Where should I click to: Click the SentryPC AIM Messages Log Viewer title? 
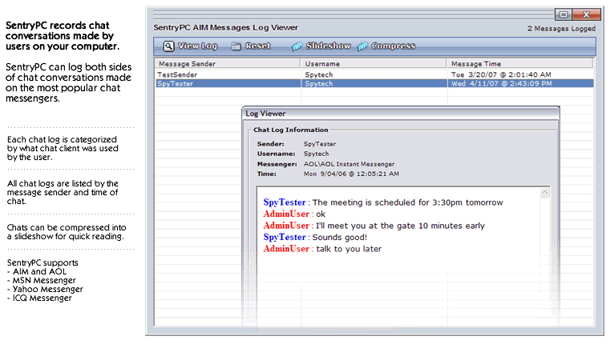[x=225, y=27]
